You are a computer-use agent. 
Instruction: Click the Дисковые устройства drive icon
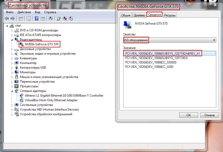click(17, 49)
